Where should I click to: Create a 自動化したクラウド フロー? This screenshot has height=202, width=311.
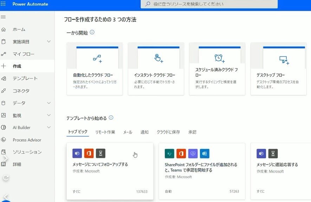[95, 69]
